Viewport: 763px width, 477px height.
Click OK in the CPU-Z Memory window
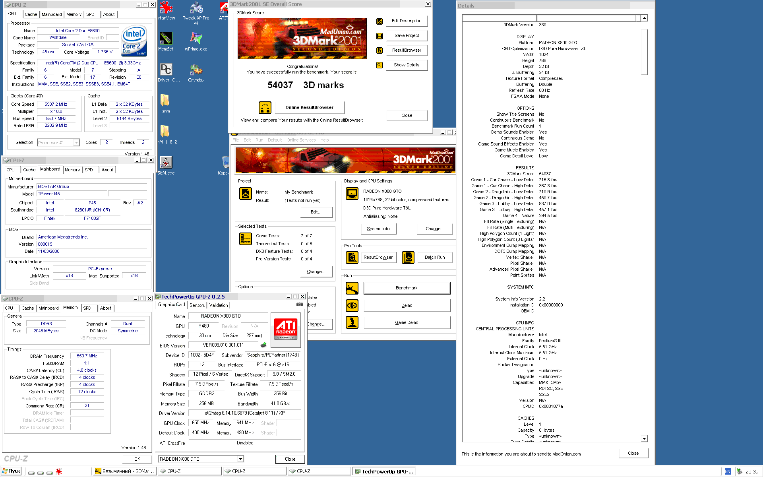pos(137,459)
